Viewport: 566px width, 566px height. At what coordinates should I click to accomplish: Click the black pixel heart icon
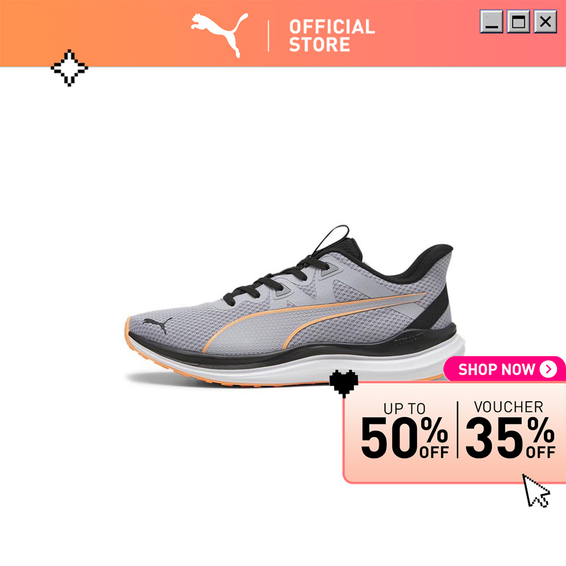coord(344,384)
